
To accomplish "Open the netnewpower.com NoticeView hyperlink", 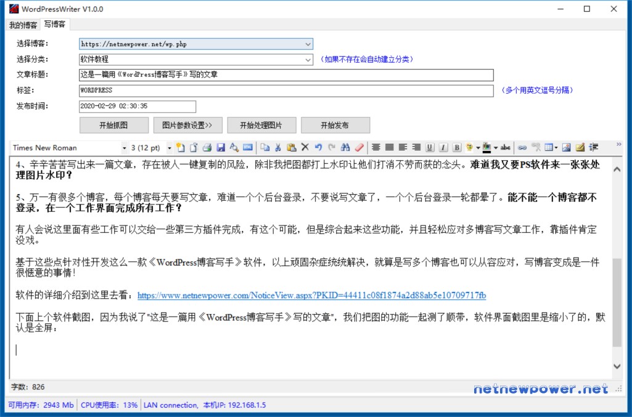I will [x=311, y=296].
